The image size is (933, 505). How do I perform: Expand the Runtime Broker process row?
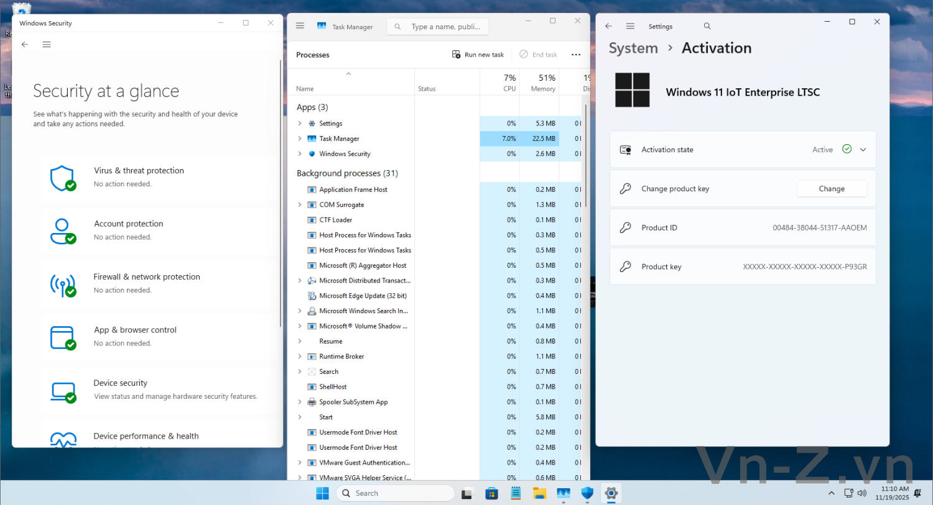[300, 357]
